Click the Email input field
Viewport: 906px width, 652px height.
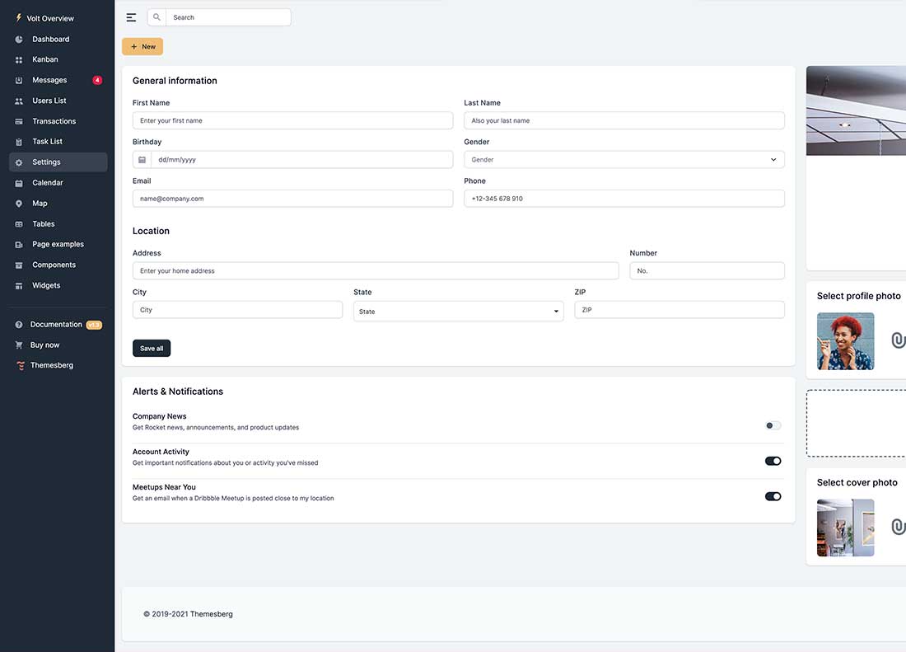292,198
